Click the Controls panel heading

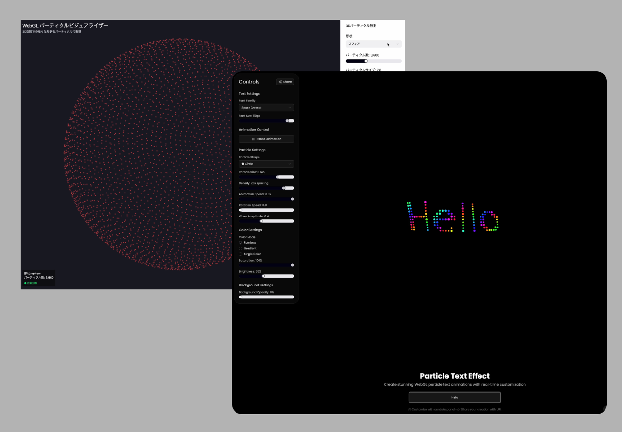click(x=249, y=82)
